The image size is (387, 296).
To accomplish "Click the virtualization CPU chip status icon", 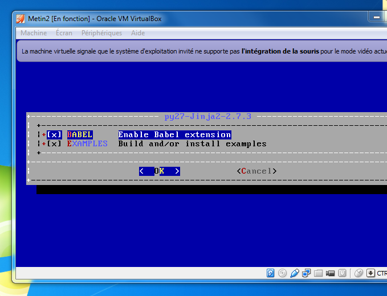I will click(x=342, y=273).
